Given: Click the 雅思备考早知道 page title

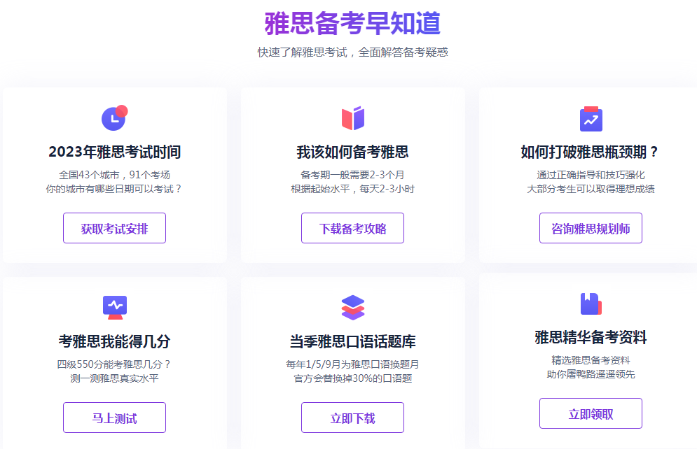Looking at the screenshot, I should [x=352, y=23].
